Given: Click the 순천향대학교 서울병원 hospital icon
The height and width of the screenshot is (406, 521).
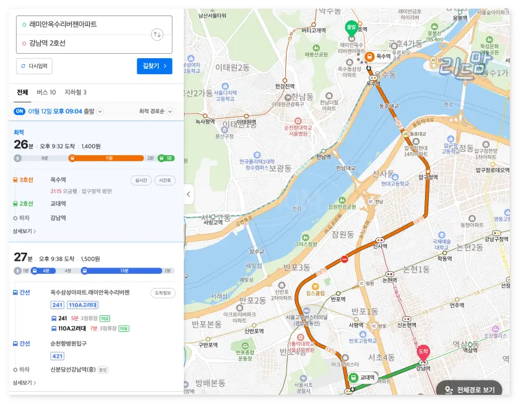Looking at the screenshot, I should click(x=298, y=121).
